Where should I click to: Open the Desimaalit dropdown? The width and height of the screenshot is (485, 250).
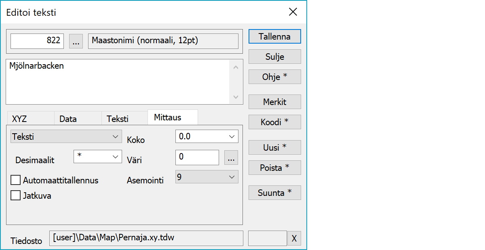point(97,157)
